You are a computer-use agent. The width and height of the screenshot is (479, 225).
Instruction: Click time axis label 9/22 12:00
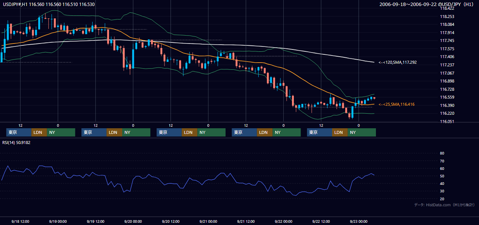[x=321, y=221]
